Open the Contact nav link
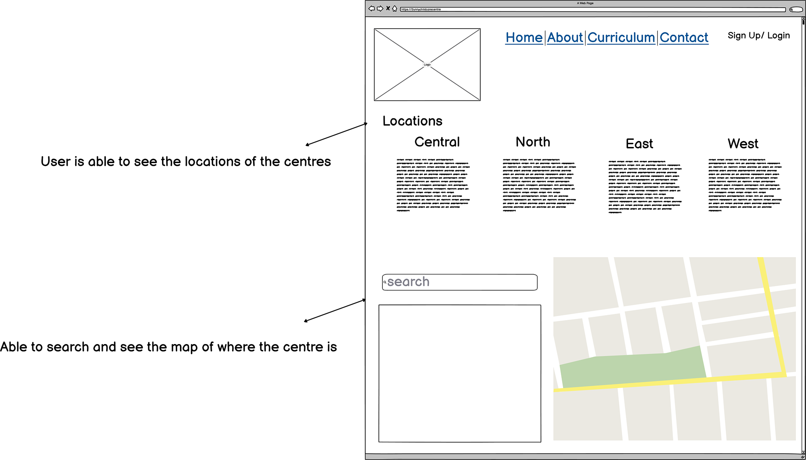 tap(684, 37)
